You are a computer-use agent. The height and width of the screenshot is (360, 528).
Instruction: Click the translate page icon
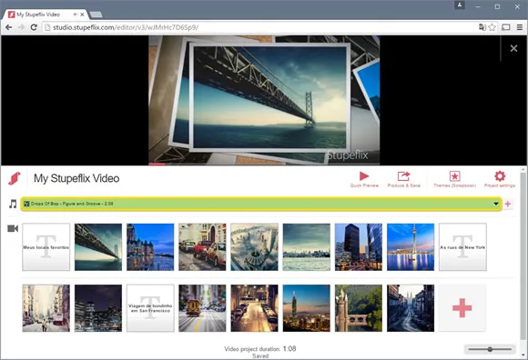click(x=482, y=27)
